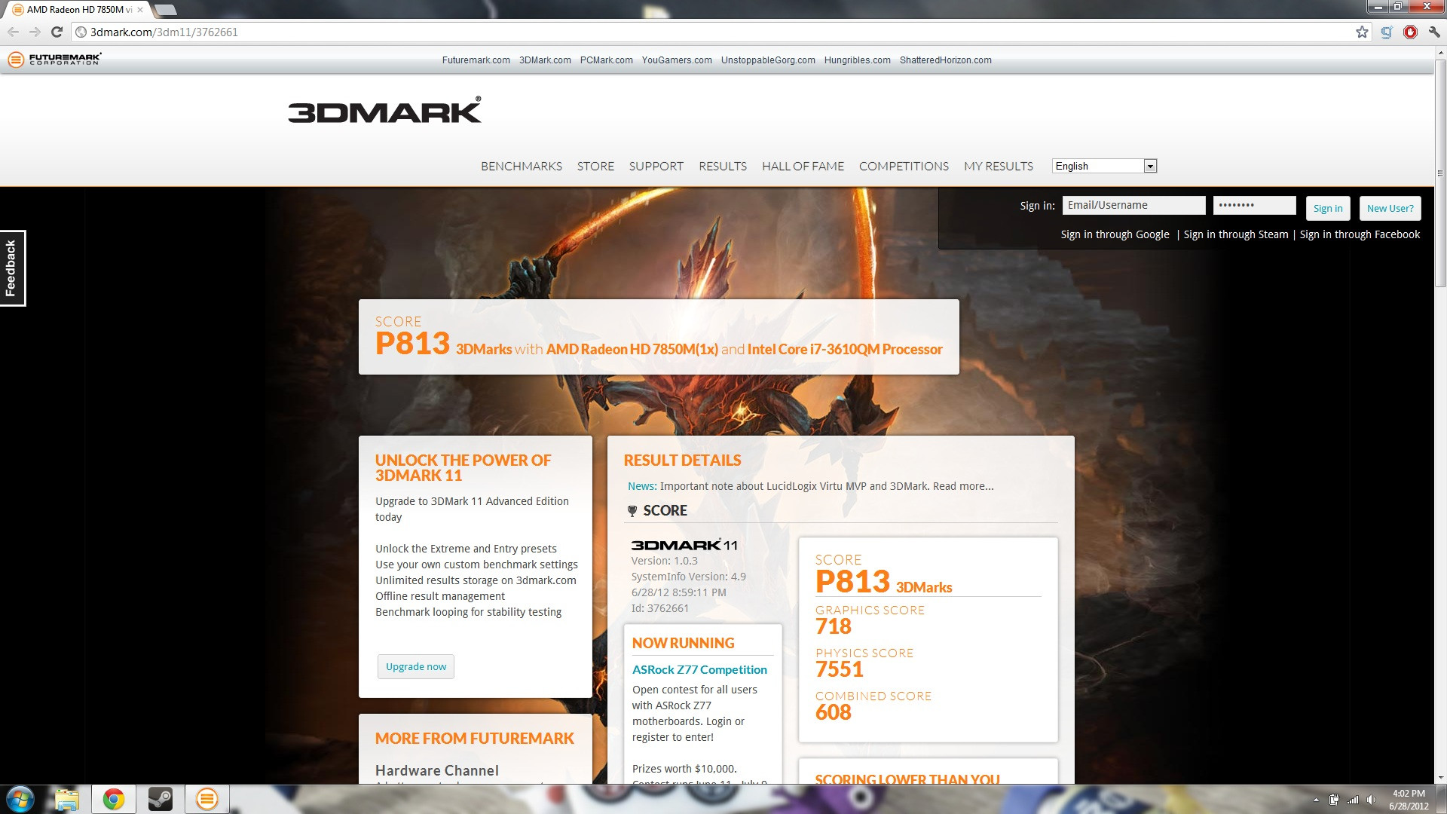The image size is (1447, 814).
Task: Open the ASRock Z77 Competition link
Action: pyautogui.click(x=699, y=669)
